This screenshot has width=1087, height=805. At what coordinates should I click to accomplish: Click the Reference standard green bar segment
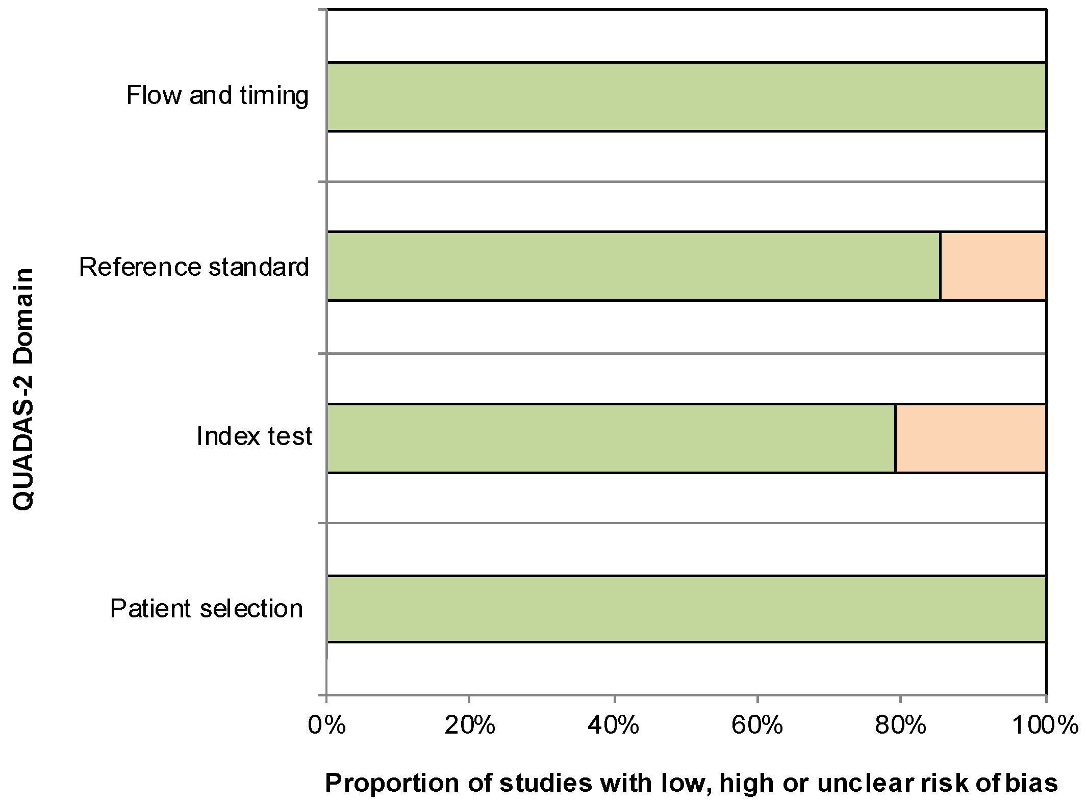[633, 266]
